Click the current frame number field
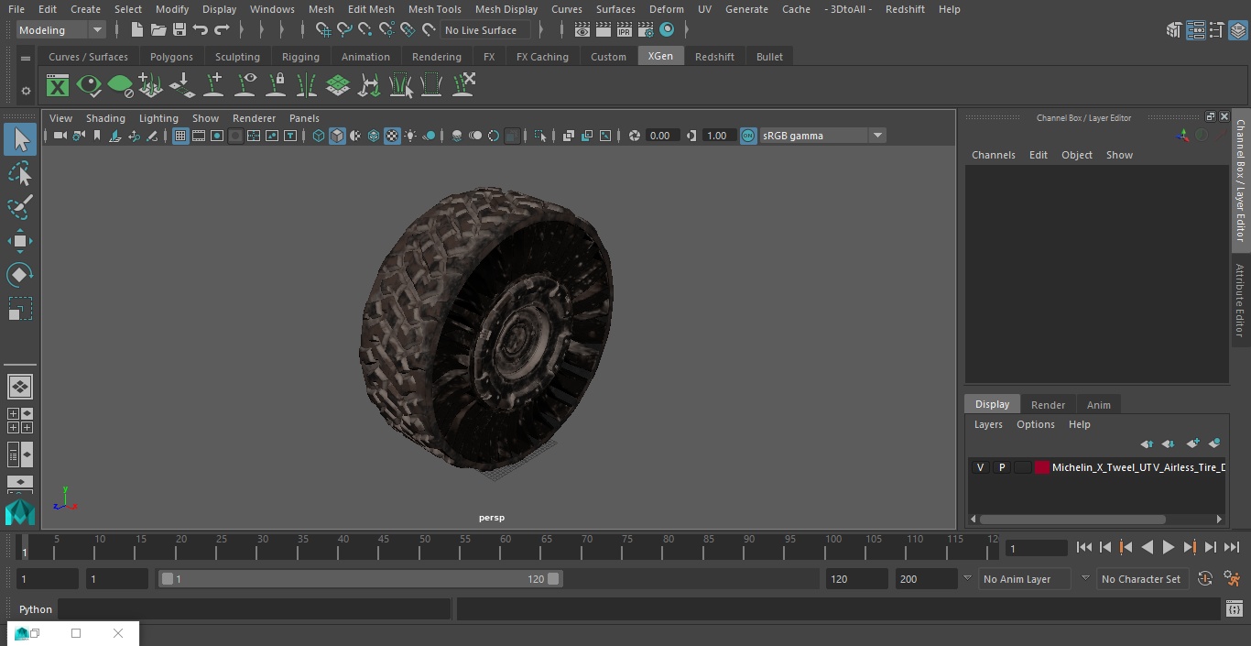This screenshot has width=1251, height=646. 1036,549
